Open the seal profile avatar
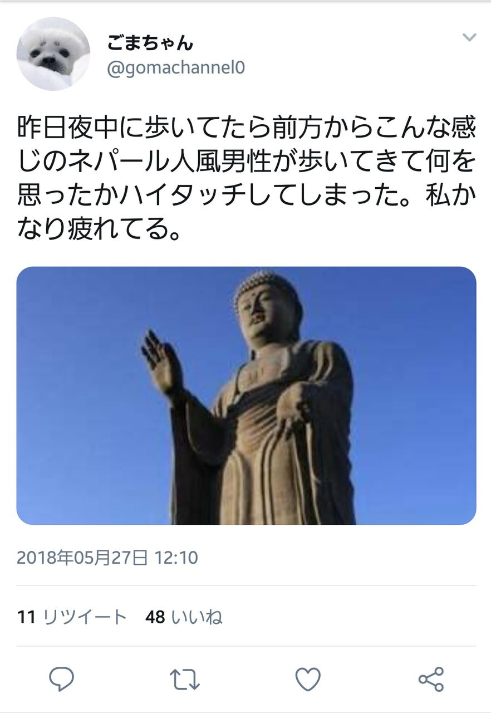This screenshot has height=713, width=491. [53, 53]
